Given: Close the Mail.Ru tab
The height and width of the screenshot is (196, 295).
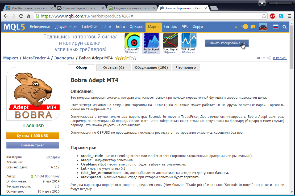Looking at the screenshot, I should 52,8.
